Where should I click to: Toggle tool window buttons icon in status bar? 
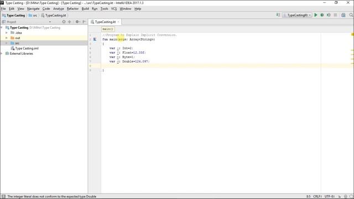pyautogui.click(x=3, y=197)
